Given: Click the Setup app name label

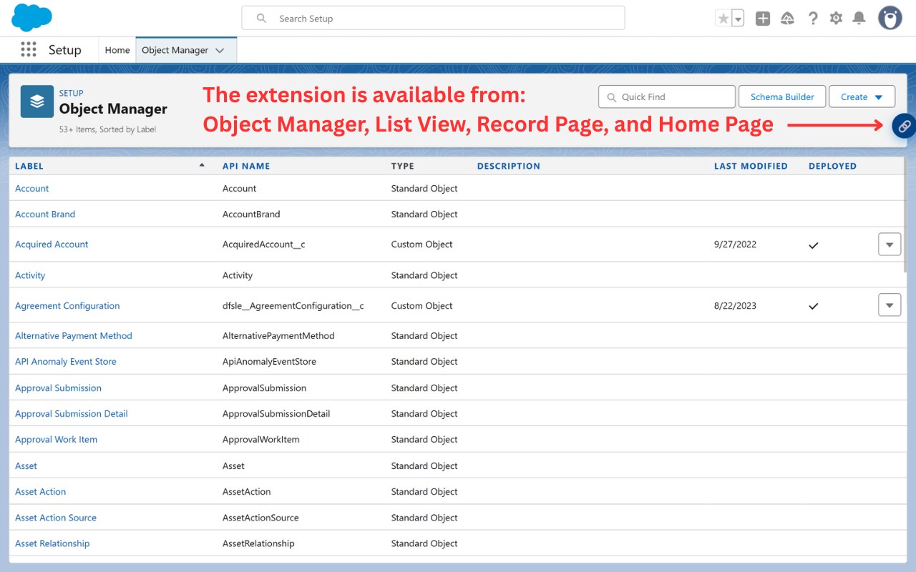Looking at the screenshot, I should (65, 50).
